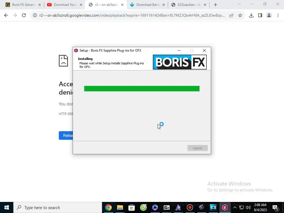Screen dimensions: 284x213
Task: Open the blue hexagon app in taskbar
Action: tap(155, 207)
